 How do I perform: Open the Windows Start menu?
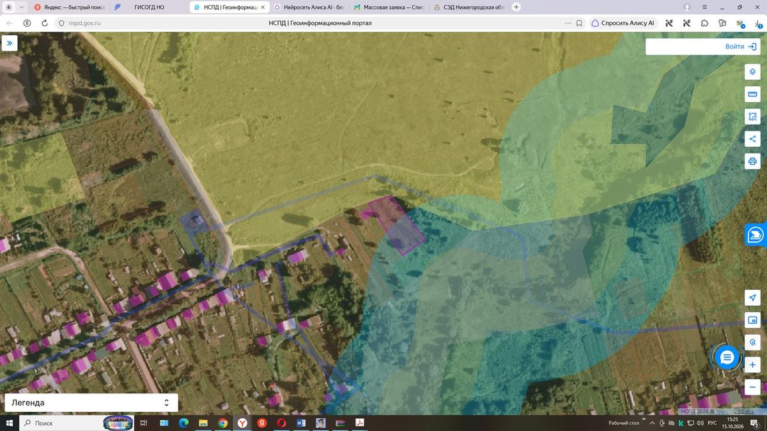click(x=9, y=423)
